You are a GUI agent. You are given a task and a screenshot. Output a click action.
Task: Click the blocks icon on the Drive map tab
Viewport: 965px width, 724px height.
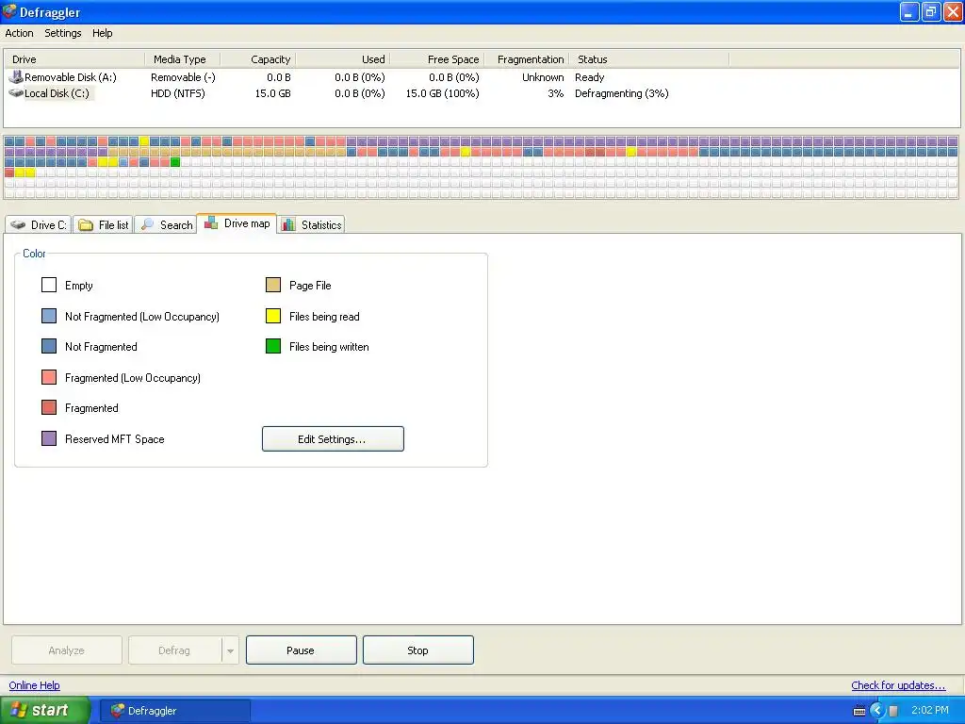[211, 222]
